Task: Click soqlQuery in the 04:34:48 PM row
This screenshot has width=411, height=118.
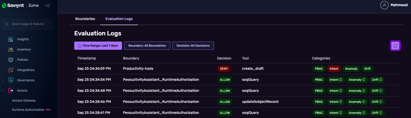Action: [x=250, y=91]
